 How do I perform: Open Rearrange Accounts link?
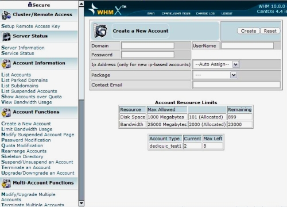pyautogui.click(x=24, y=151)
